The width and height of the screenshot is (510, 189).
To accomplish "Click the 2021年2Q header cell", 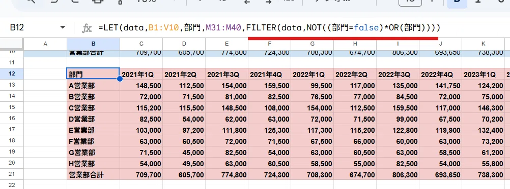I will point(184,74).
